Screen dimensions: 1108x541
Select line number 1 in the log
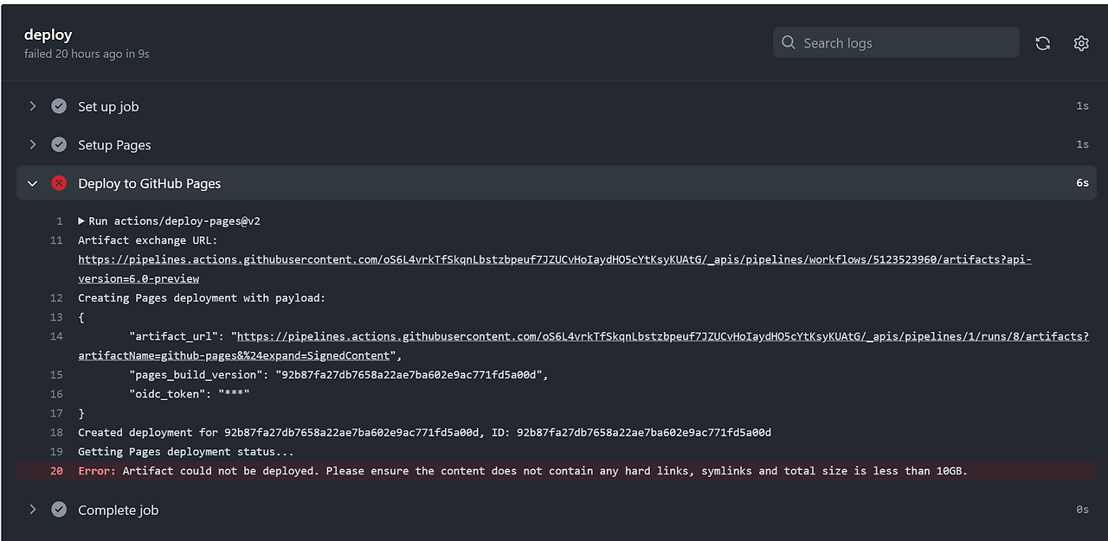(58, 220)
